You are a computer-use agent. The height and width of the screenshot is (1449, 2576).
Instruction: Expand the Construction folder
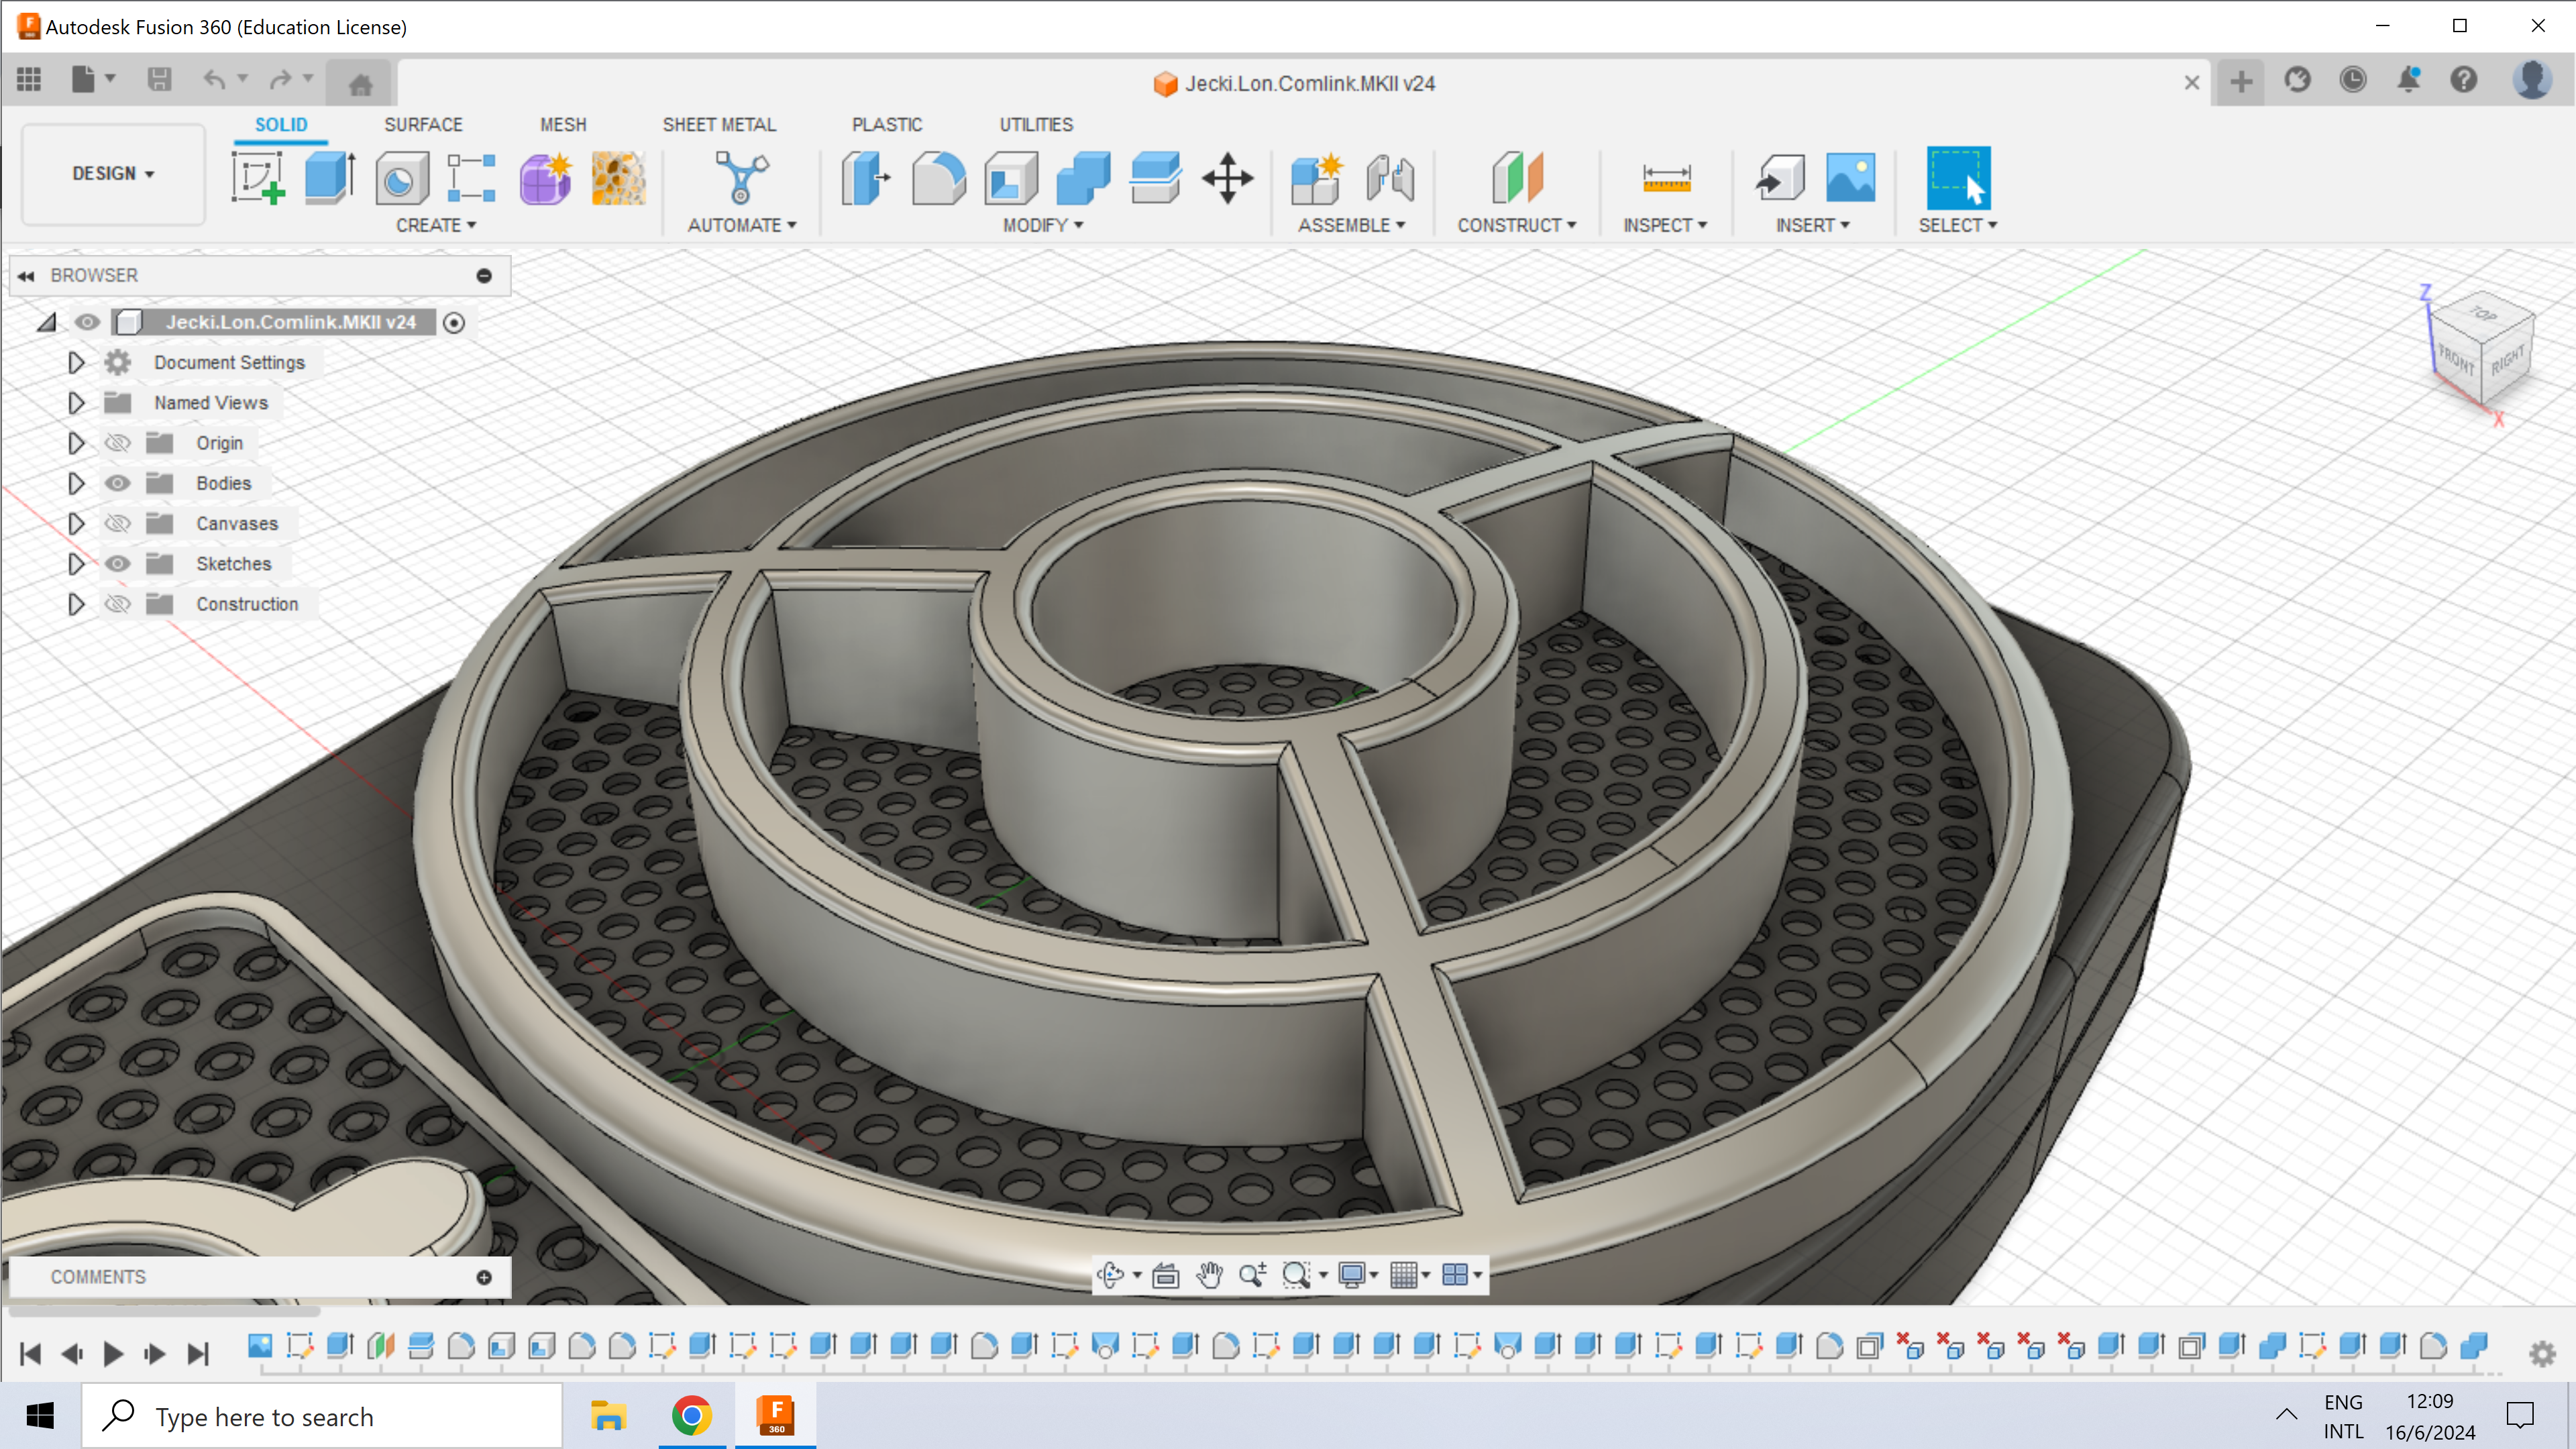(x=76, y=604)
